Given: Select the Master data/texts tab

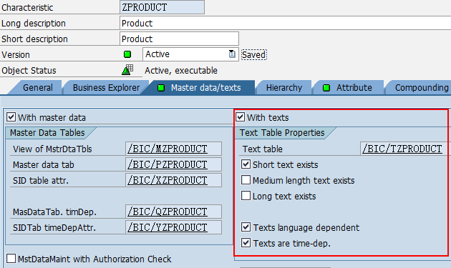Looking at the screenshot, I should (206, 88).
